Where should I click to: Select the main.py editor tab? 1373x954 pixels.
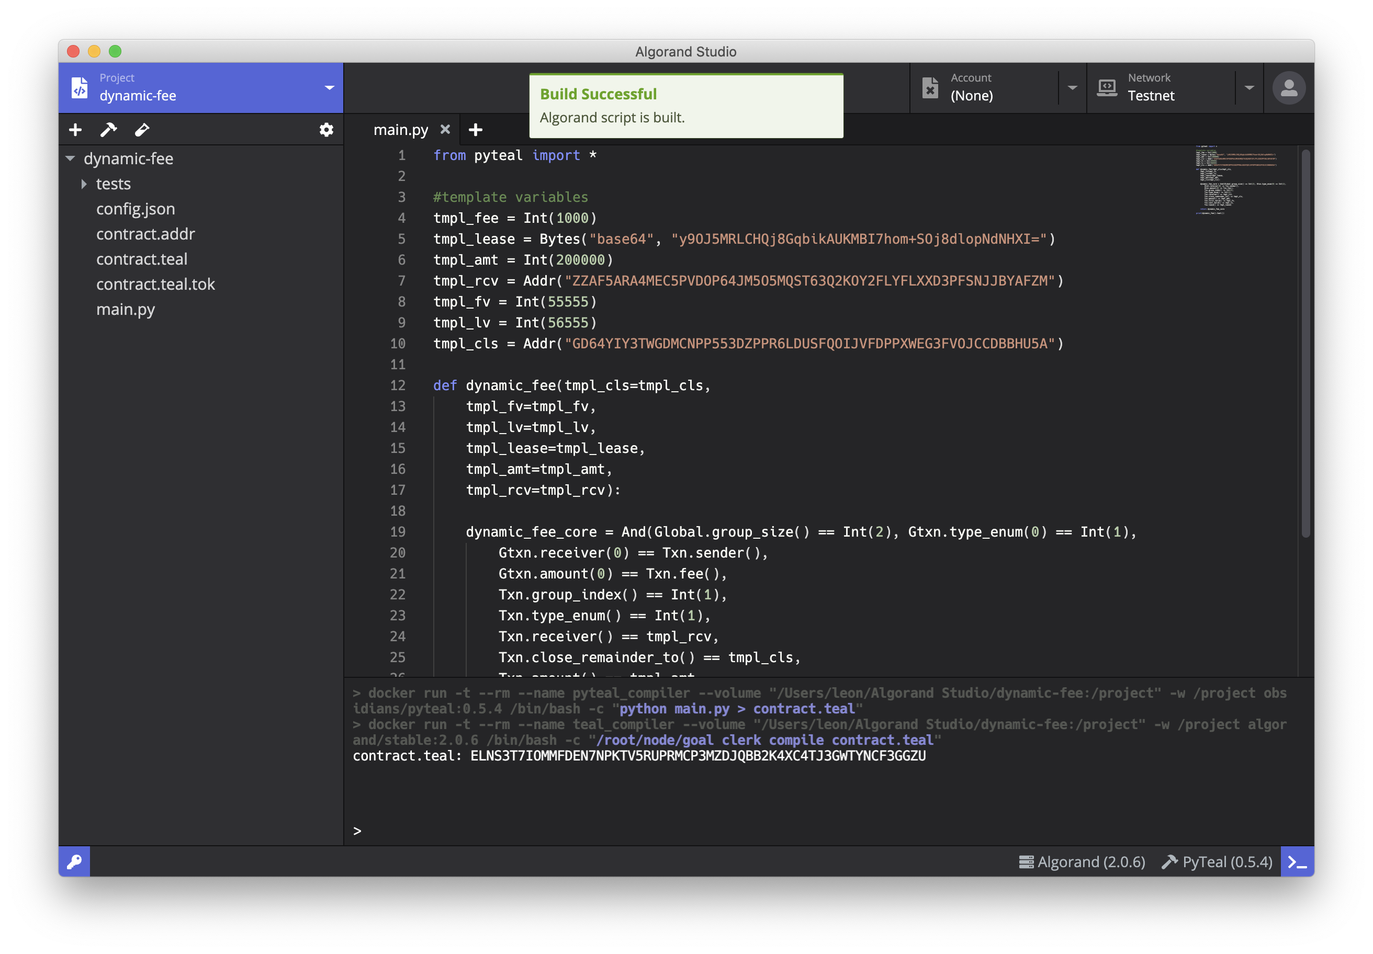pyautogui.click(x=400, y=130)
